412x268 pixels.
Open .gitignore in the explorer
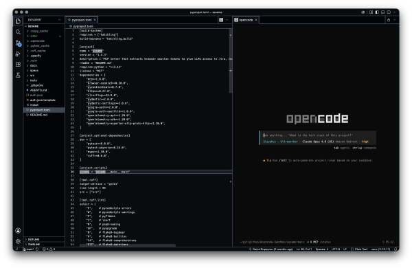(x=44, y=85)
